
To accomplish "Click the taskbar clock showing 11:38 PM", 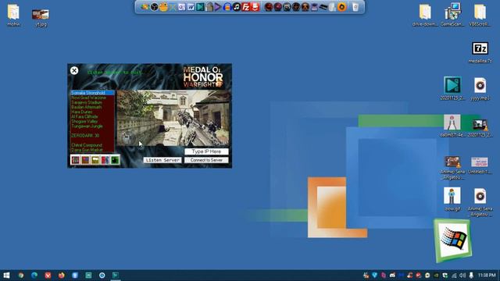I will click(x=487, y=275).
